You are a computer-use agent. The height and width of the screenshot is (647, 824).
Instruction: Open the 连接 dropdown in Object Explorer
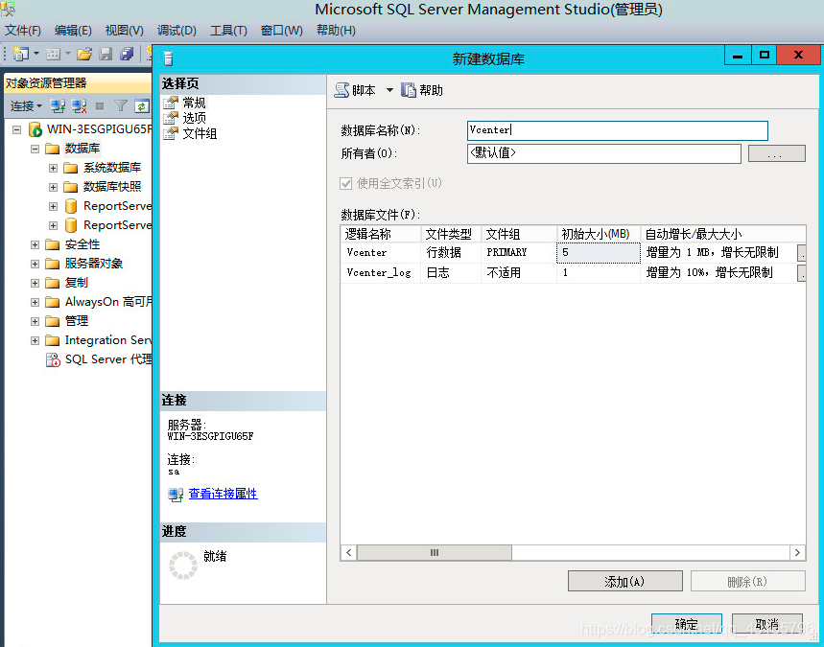coord(26,106)
